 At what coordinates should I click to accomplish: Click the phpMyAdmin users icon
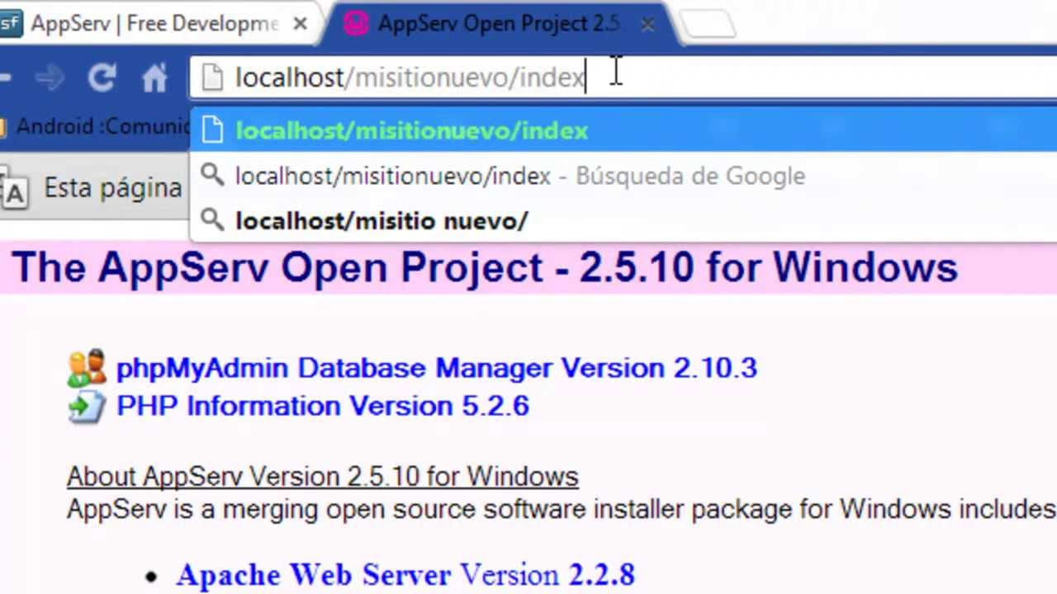[x=87, y=368]
